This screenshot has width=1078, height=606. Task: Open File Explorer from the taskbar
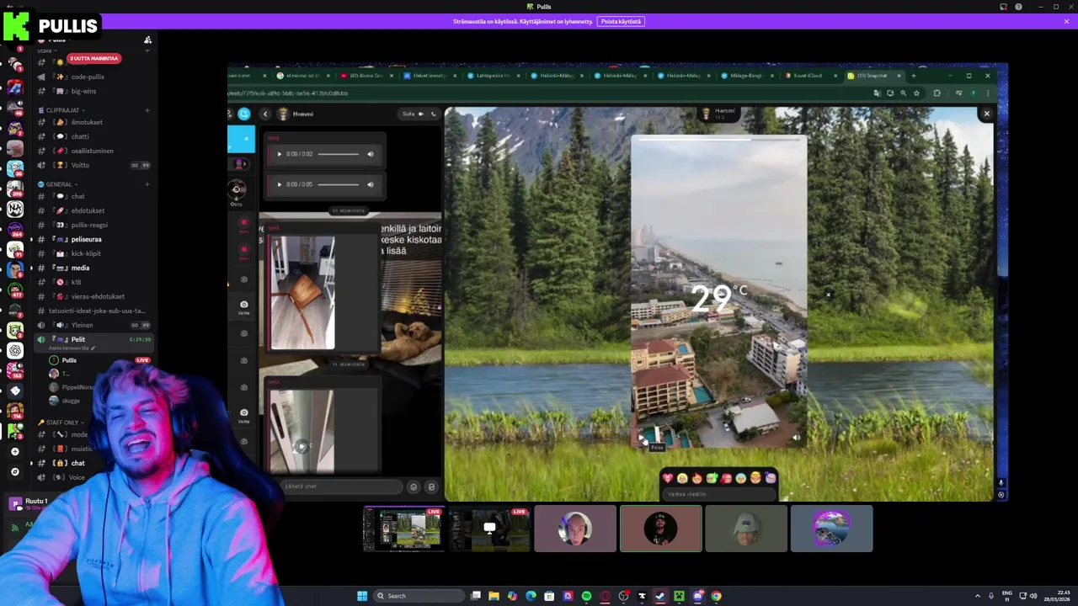494,596
